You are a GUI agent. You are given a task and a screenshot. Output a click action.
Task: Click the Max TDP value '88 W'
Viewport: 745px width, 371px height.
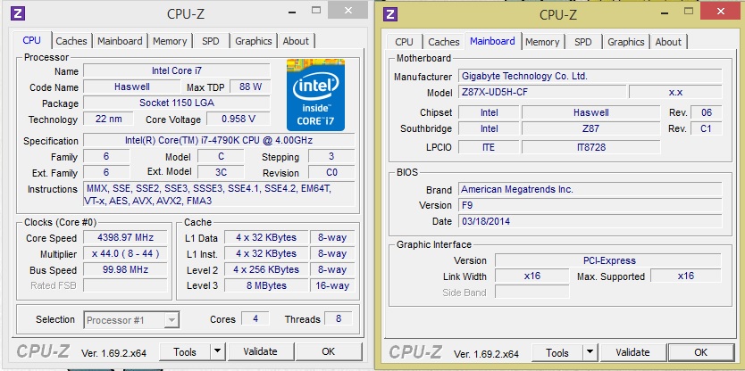(250, 87)
